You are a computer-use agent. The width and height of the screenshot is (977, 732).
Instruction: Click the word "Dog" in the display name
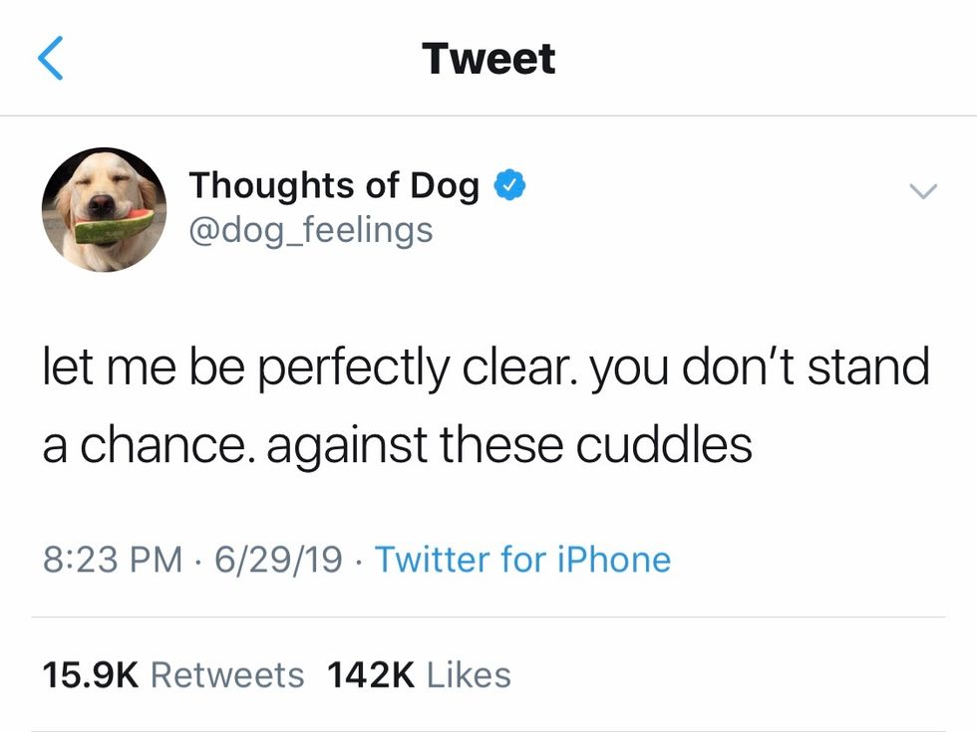coord(444,185)
